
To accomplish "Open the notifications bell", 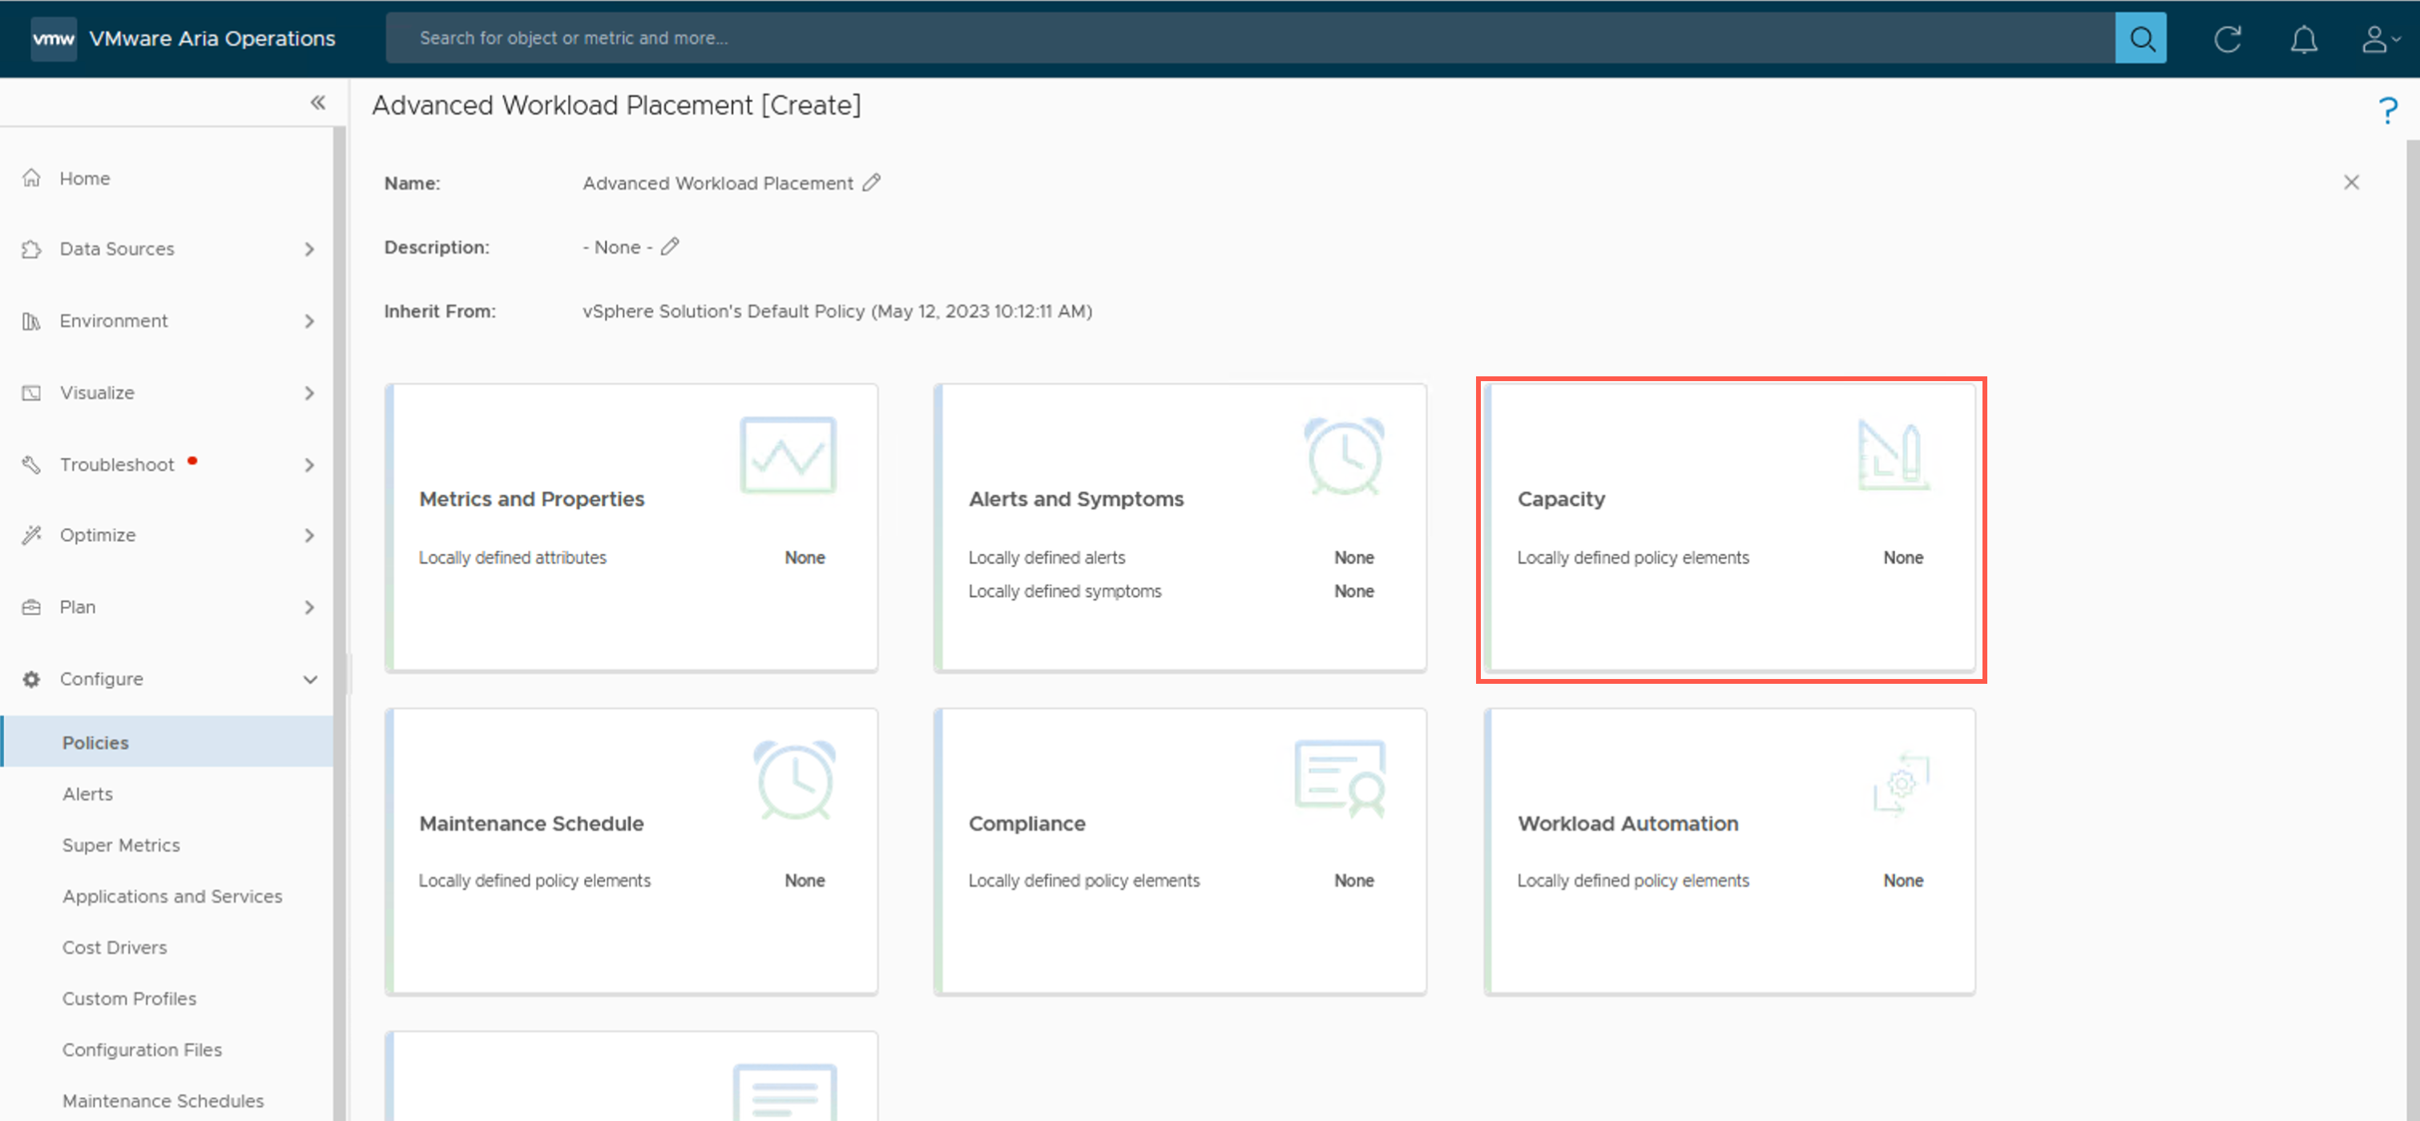I will point(2304,38).
